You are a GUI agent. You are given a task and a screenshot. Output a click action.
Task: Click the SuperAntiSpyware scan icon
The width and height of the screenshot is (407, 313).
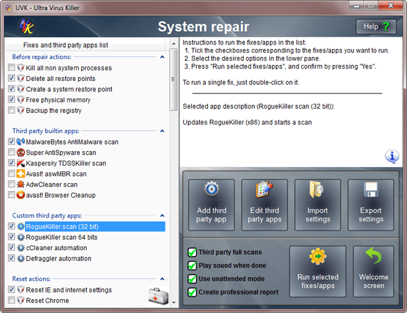[21, 153]
